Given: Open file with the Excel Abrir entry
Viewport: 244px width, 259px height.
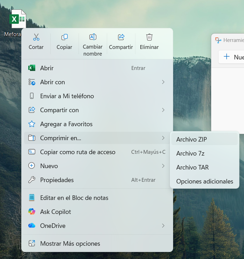Looking at the screenshot, I should point(47,68).
